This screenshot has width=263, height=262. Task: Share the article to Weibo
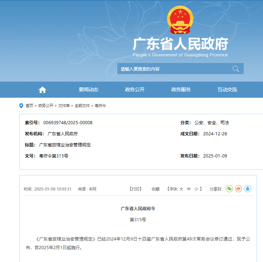point(238,189)
